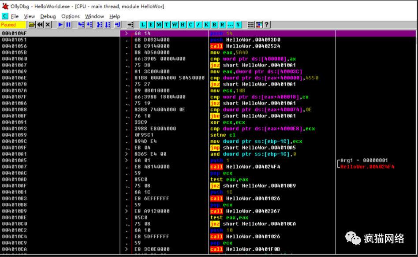Pause execution using the pause icon

click(68, 25)
